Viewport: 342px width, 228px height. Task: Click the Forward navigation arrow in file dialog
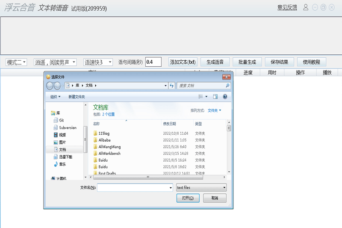(57, 86)
